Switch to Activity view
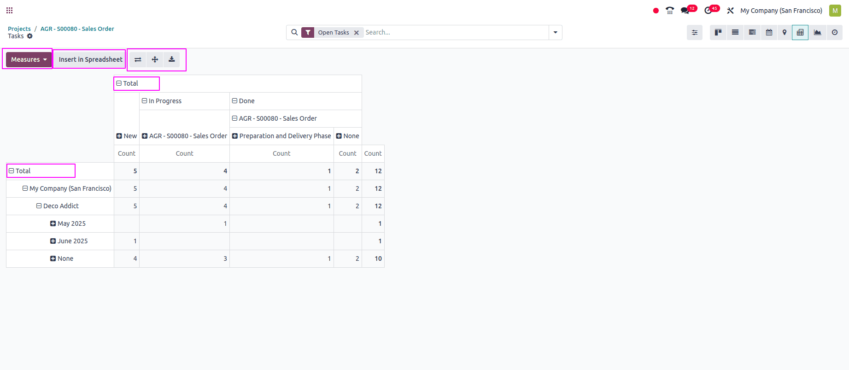 click(x=835, y=32)
